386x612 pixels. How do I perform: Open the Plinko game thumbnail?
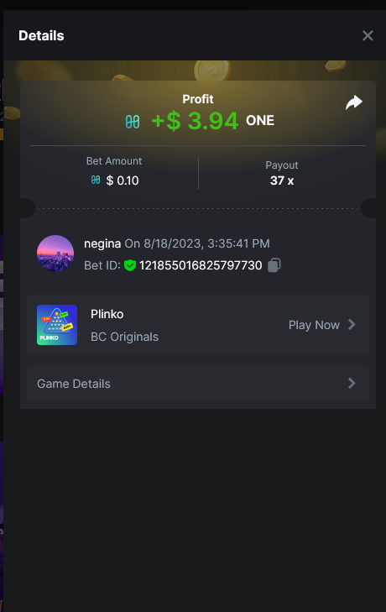coord(57,325)
